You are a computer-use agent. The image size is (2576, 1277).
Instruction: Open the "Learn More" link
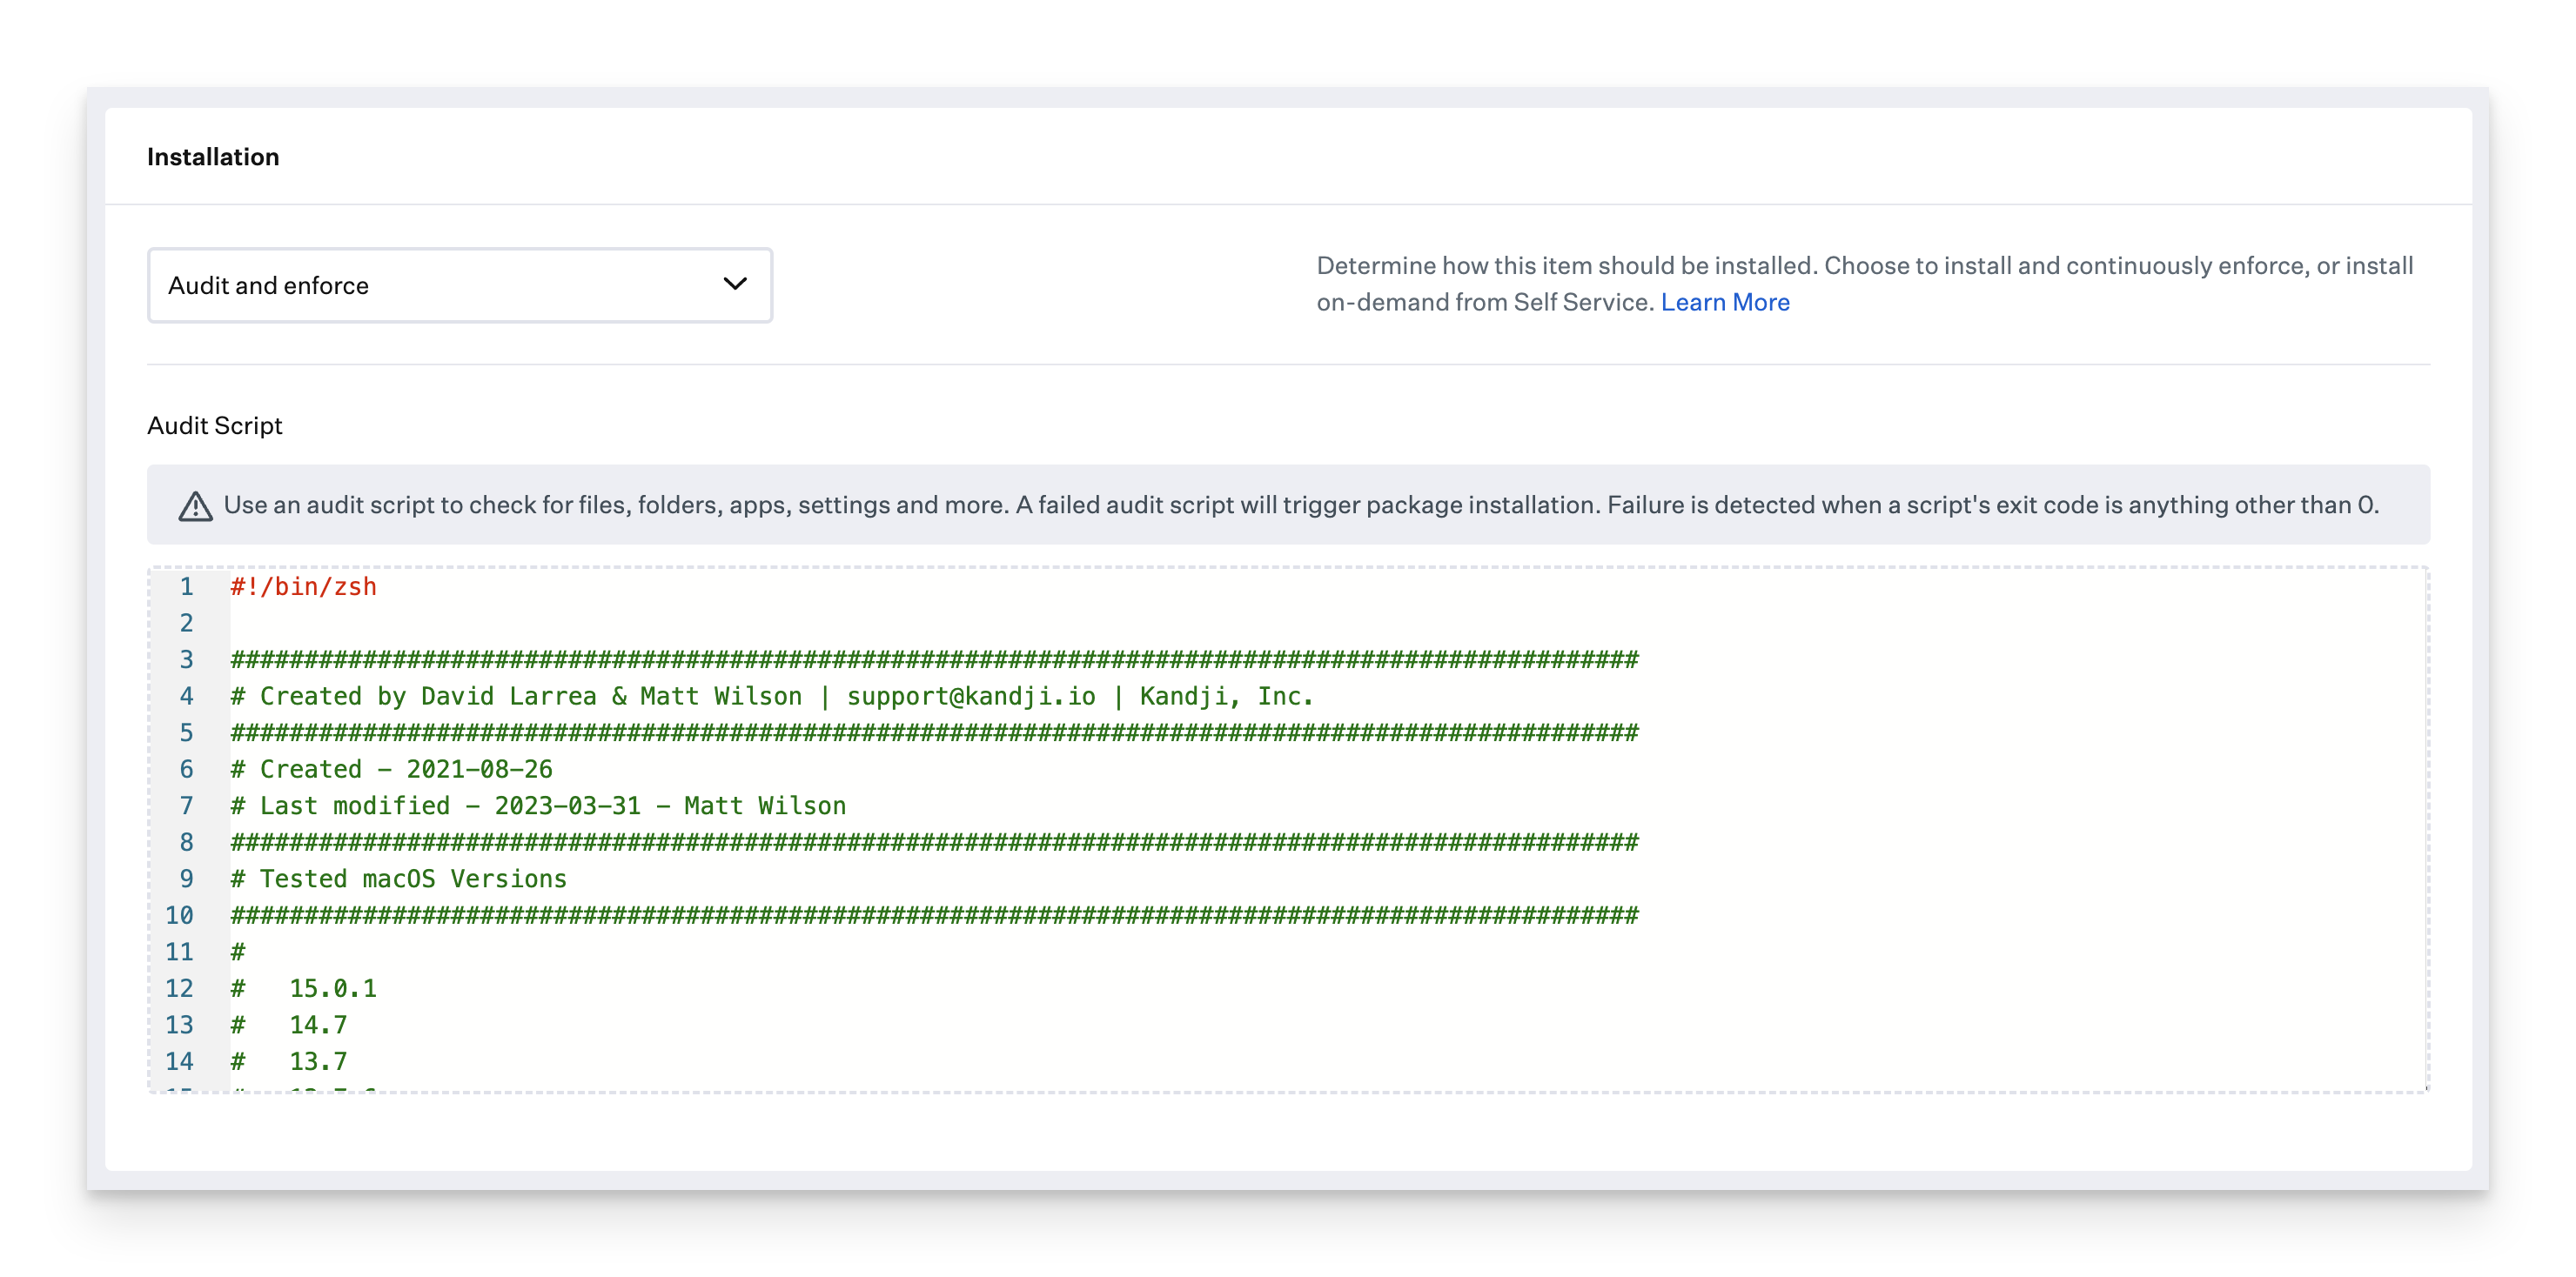pyautogui.click(x=1725, y=302)
